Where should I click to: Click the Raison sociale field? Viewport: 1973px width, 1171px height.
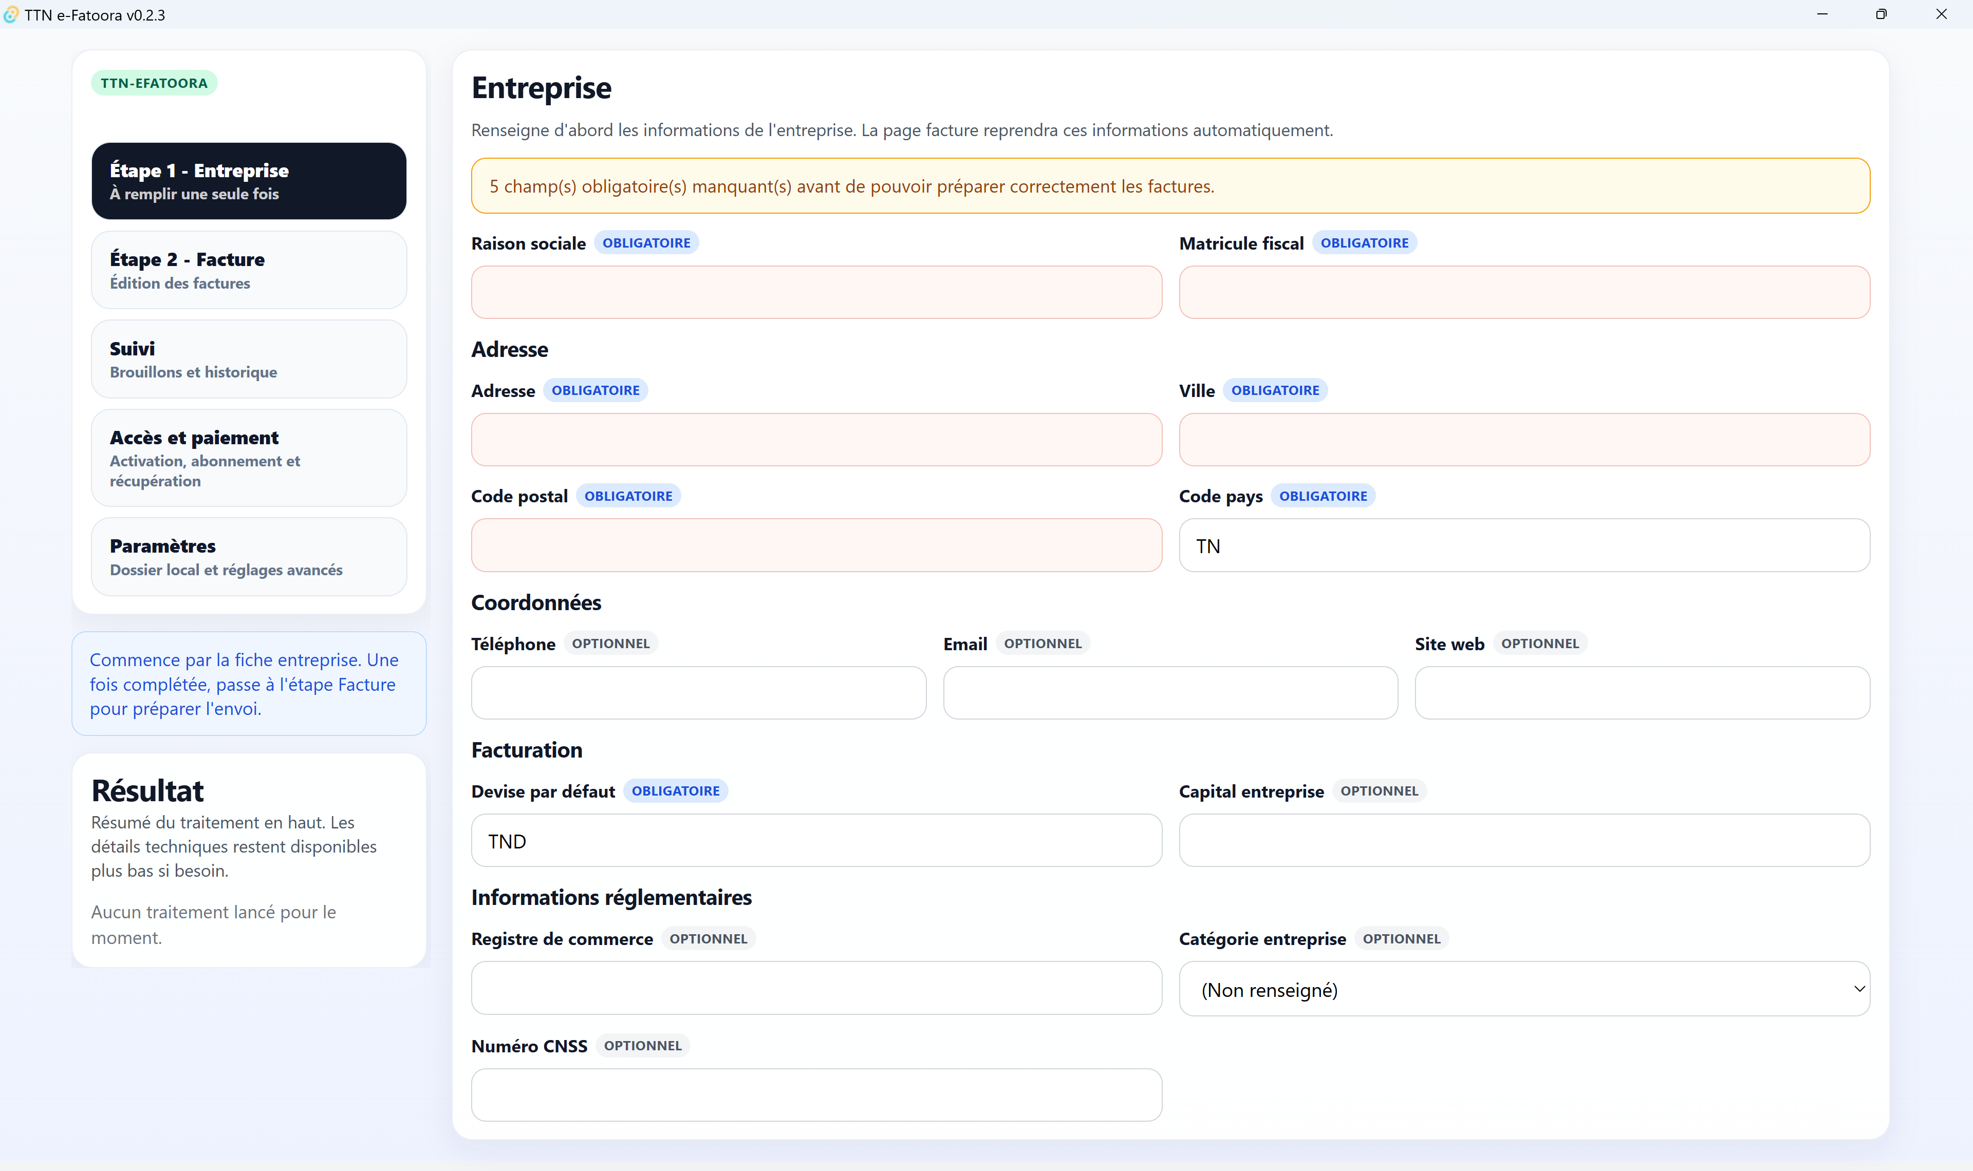click(x=816, y=292)
